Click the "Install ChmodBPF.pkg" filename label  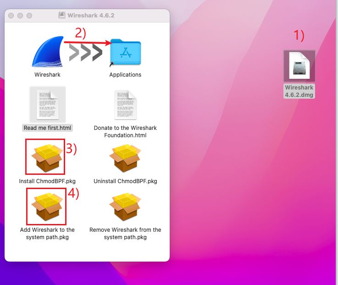click(48, 181)
